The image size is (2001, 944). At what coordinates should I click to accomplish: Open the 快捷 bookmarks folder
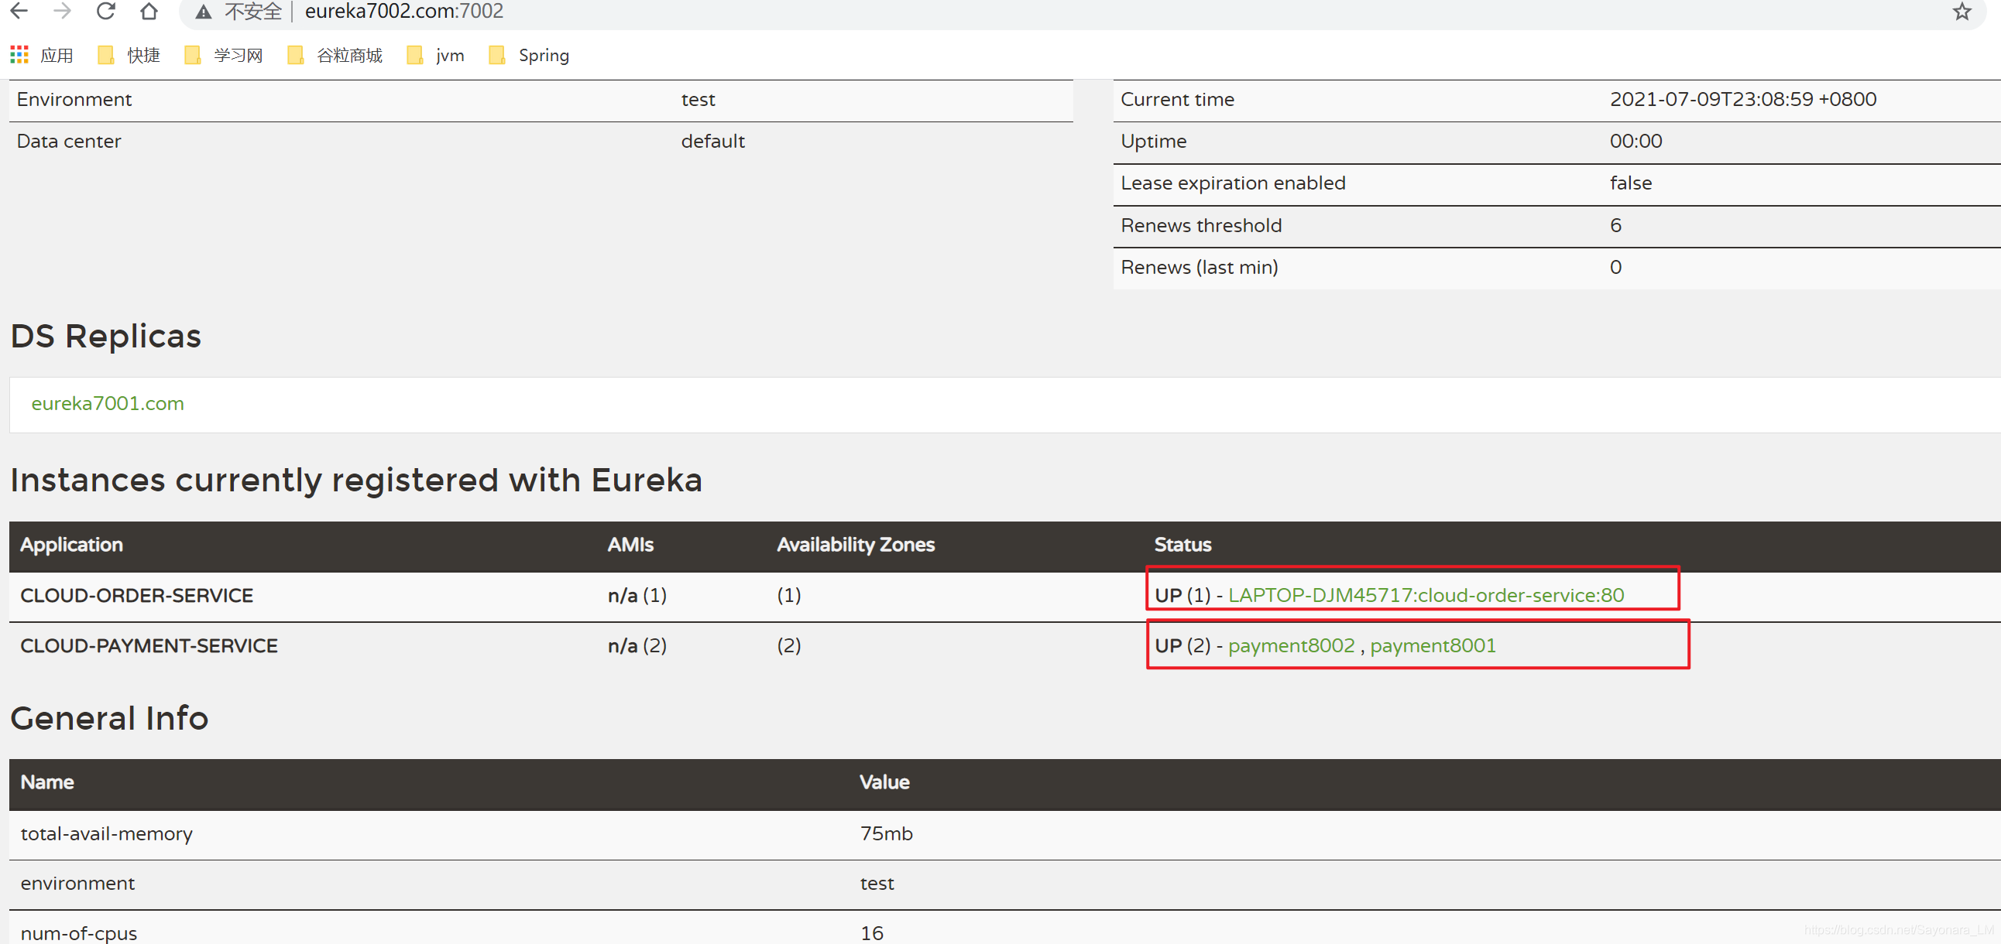click(x=129, y=55)
